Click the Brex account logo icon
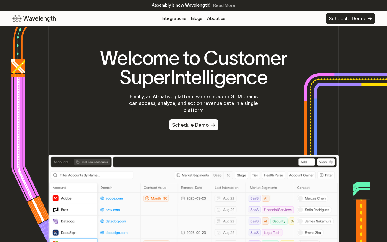387x242 pixels. click(x=56, y=210)
